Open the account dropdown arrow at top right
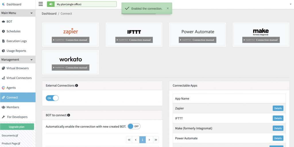The image size is (294, 147). tap(291, 4)
